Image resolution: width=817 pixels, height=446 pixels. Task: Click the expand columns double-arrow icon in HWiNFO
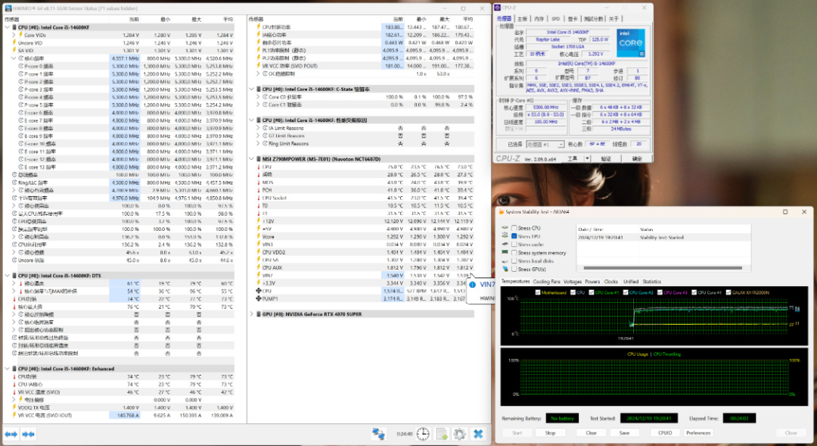(11, 434)
